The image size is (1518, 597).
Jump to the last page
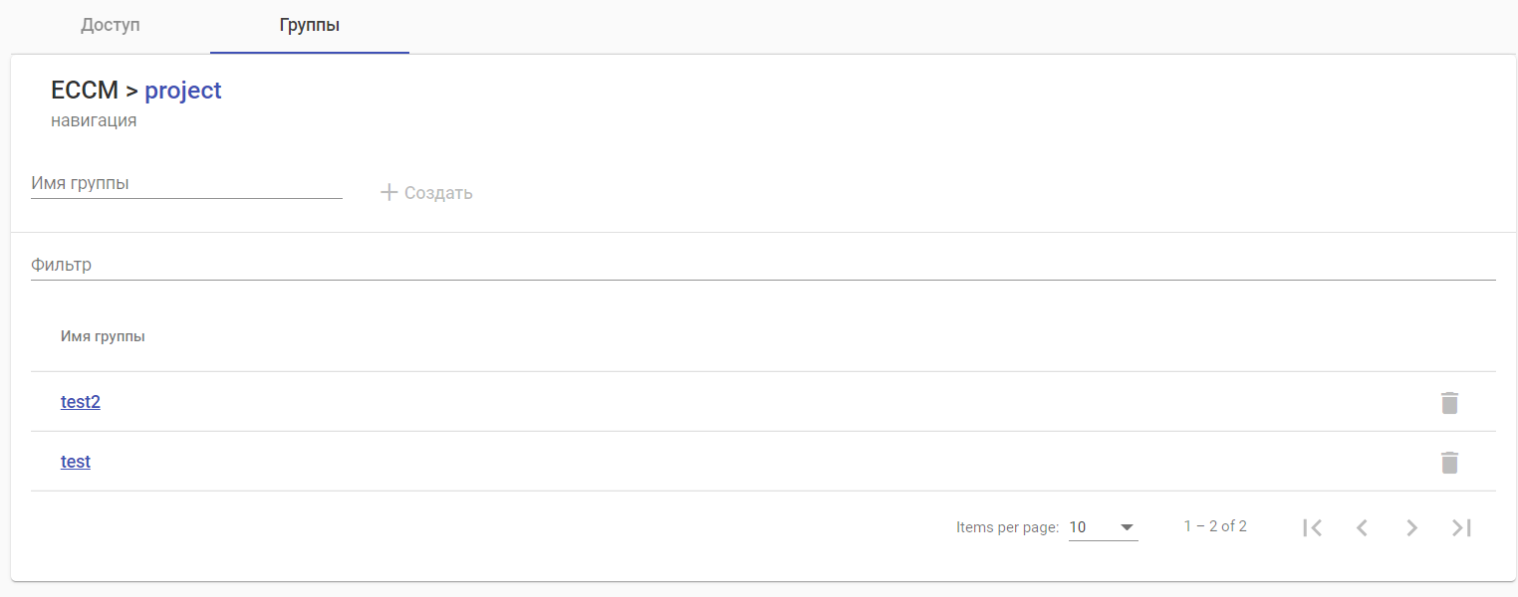click(x=1461, y=527)
